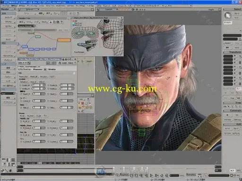Toggle the M_UP_R animation marker
The image size is (242, 181).
click(x=21, y=121)
